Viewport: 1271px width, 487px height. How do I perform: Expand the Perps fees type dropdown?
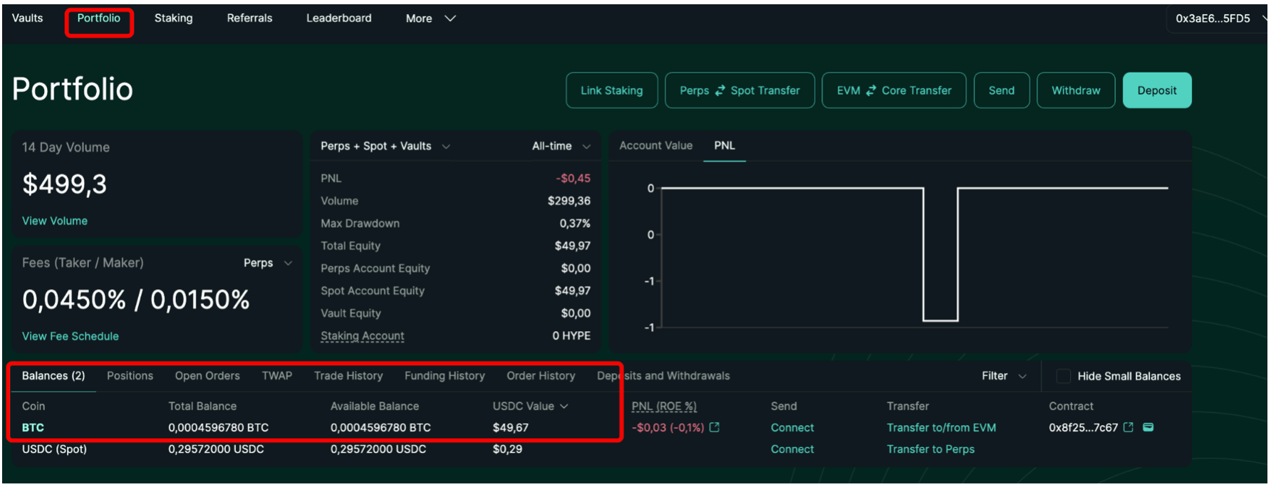268,263
